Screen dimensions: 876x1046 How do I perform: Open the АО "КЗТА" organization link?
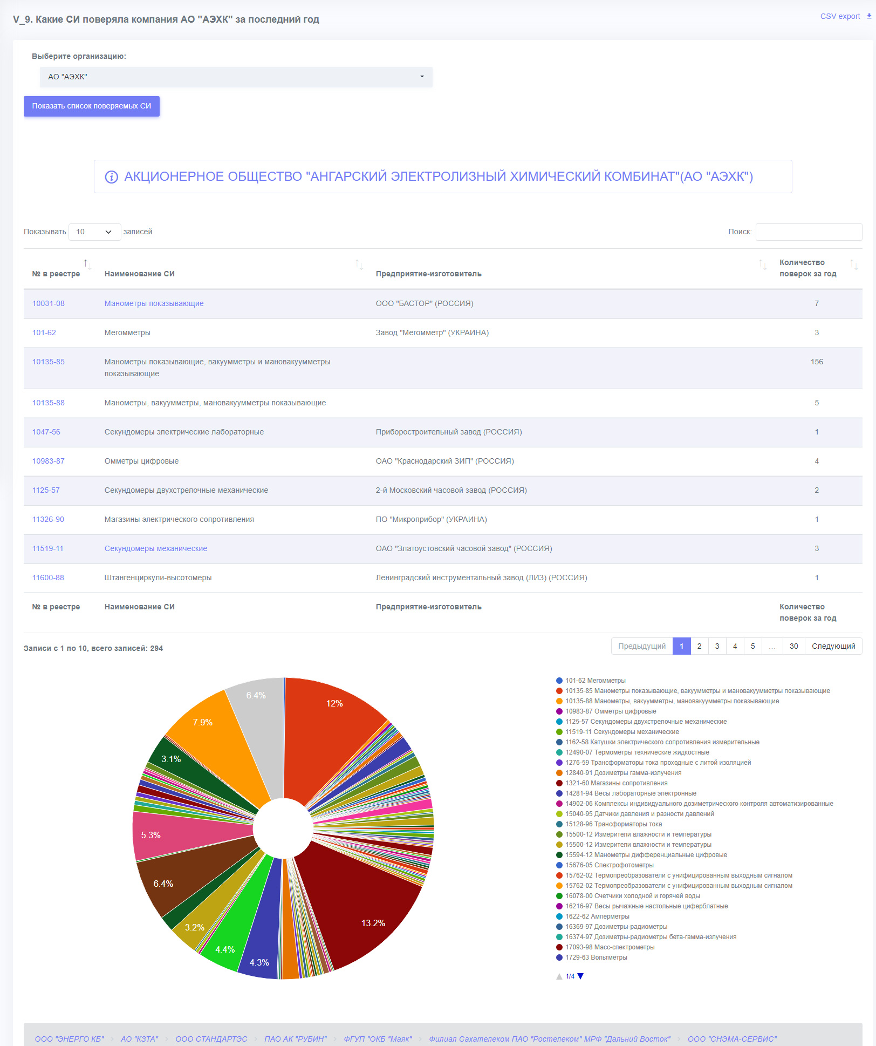coord(140,1039)
